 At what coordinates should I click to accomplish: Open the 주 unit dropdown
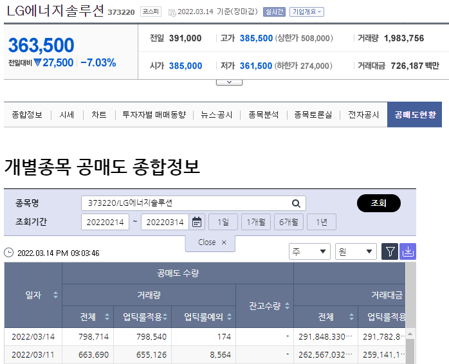point(309,251)
